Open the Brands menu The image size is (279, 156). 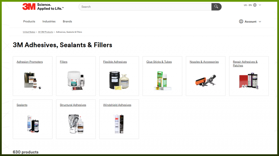click(x=68, y=21)
